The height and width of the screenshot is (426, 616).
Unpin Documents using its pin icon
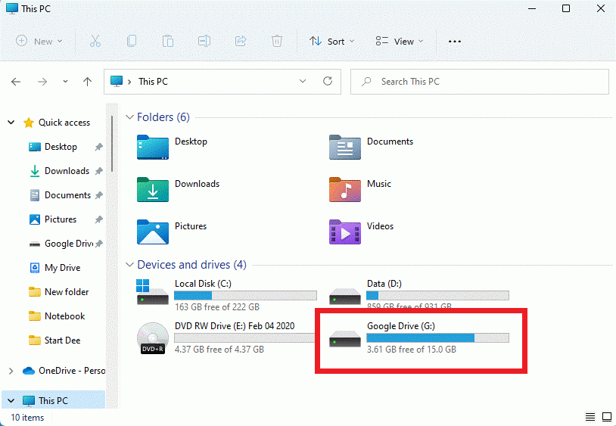pyautogui.click(x=98, y=195)
